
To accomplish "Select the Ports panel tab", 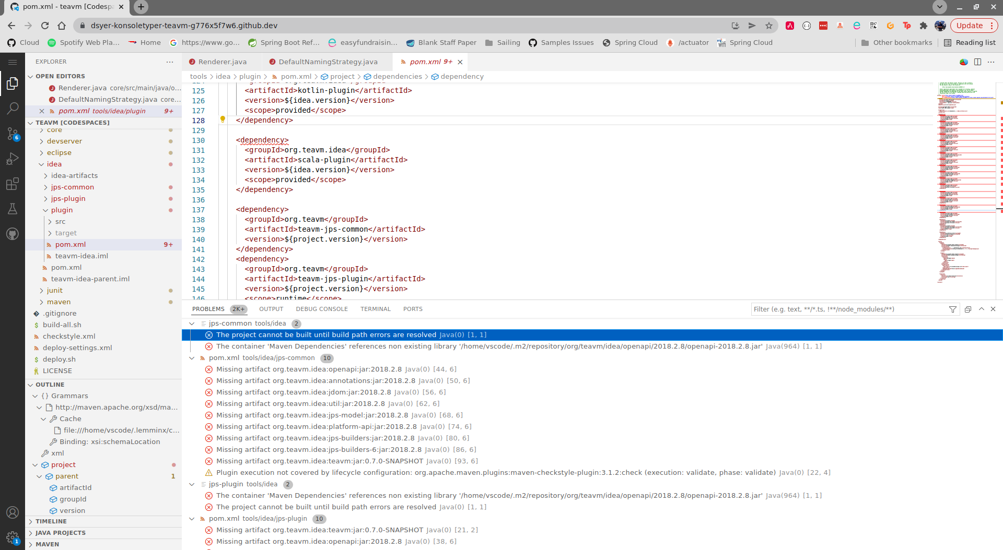I will pos(413,309).
